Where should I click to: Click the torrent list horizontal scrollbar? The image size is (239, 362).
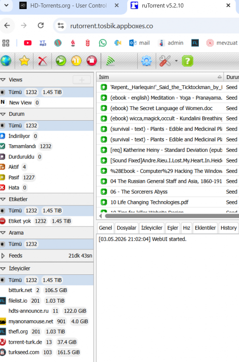tap(171, 216)
